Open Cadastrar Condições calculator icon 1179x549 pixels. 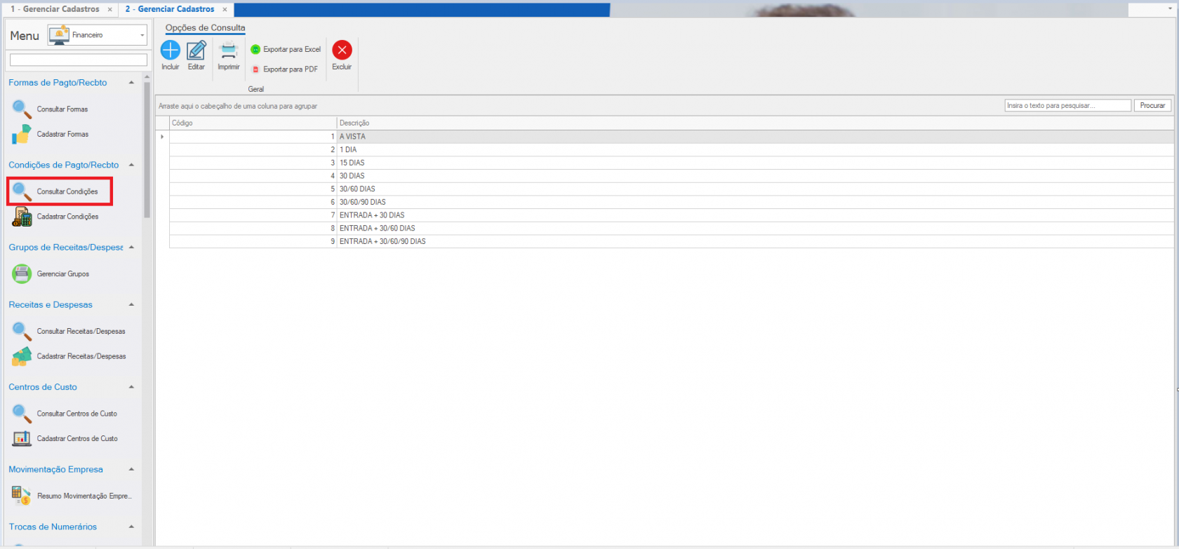coord(22,217)
